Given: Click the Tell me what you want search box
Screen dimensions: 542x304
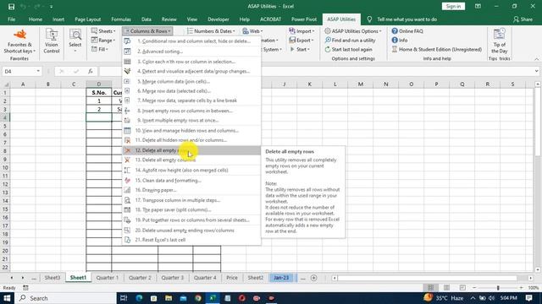Looking at the screenshot, I should click(406, 19).
